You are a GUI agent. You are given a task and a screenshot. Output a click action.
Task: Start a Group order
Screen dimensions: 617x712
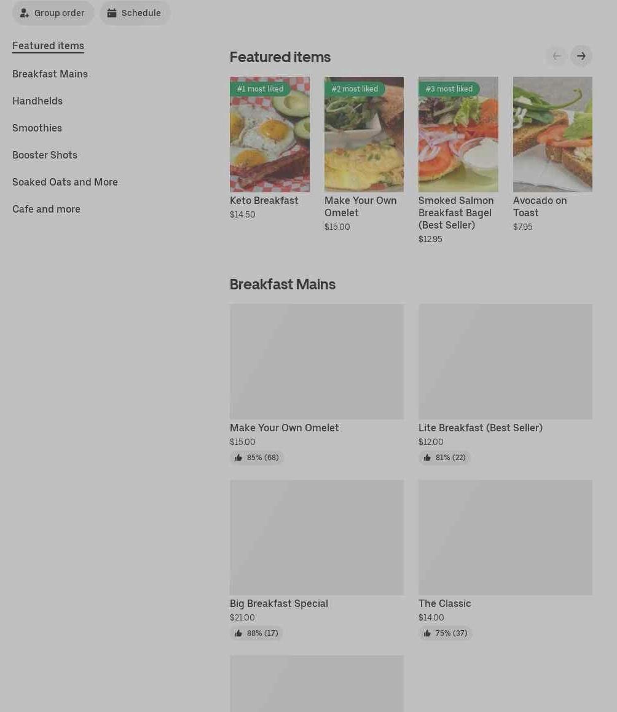[53, 13]
